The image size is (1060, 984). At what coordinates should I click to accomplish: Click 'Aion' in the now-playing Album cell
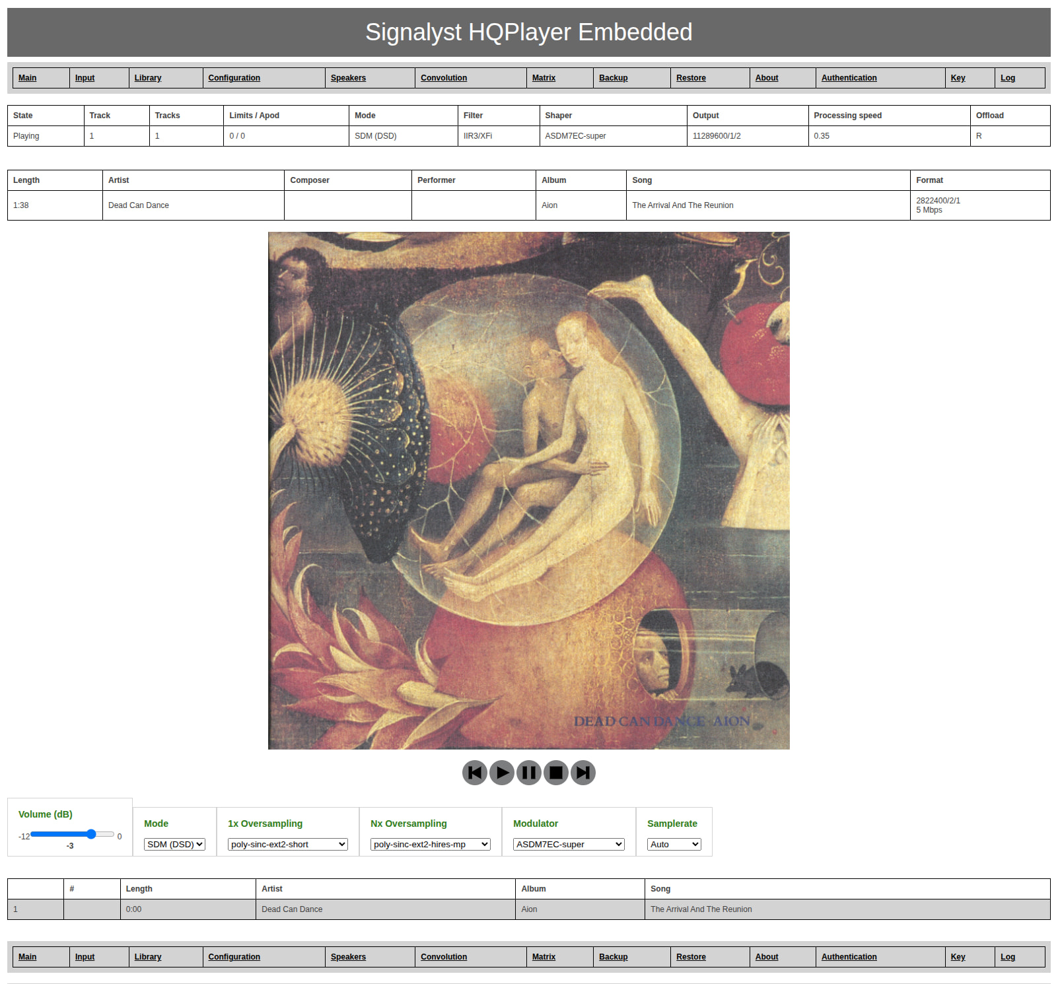click(549, 205)
